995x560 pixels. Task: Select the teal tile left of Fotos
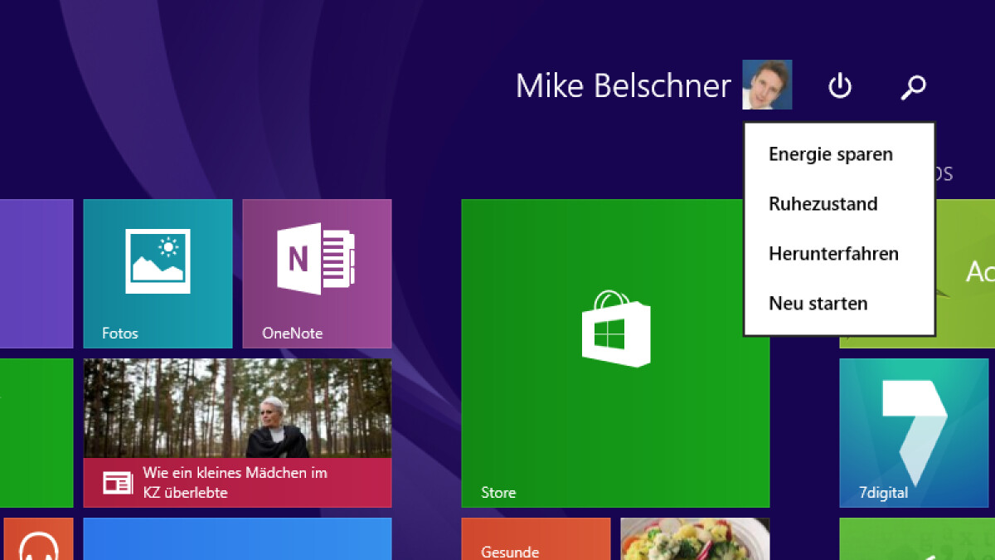coord(36,274)
